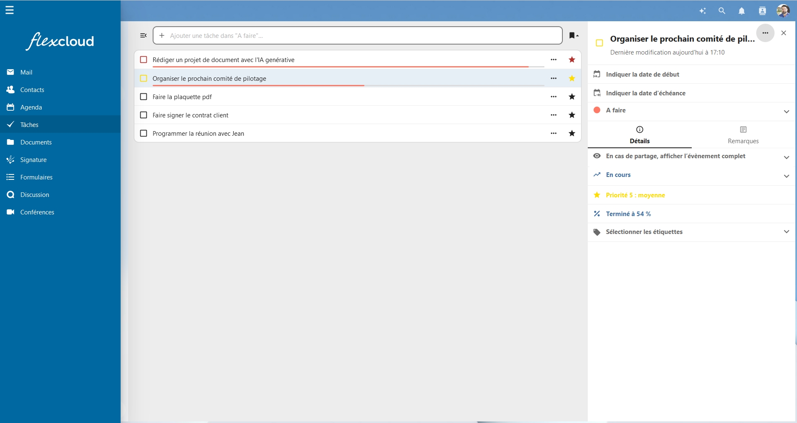Open notifications bell

[x=742, y=11]
